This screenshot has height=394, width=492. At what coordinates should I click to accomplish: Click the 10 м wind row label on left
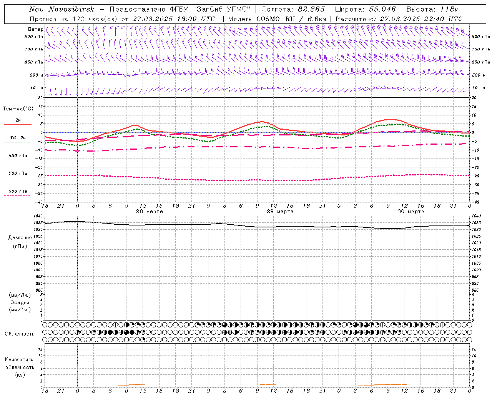tap(37, 88)
